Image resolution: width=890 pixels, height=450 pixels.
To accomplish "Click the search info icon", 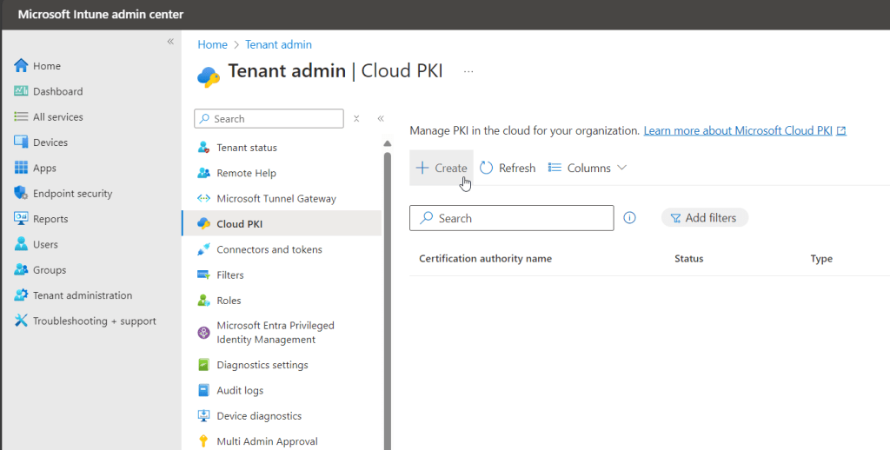I will pos(630,218).
